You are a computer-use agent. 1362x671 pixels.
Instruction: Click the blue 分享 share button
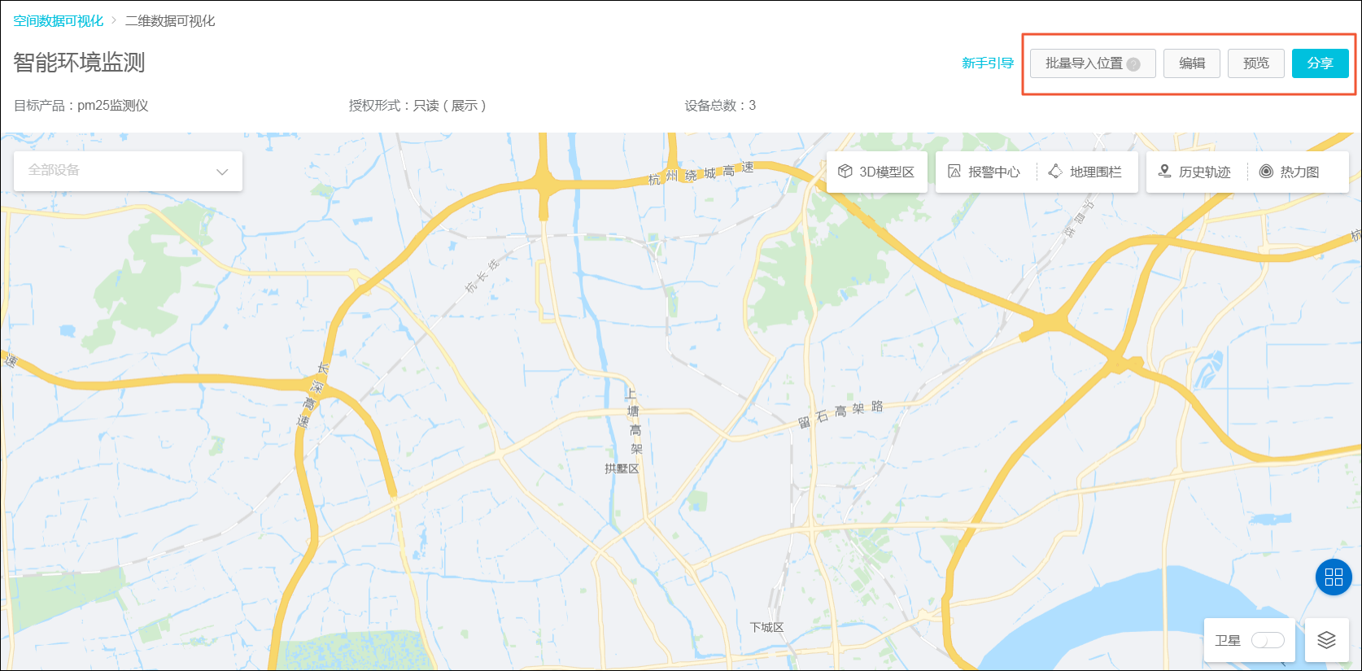click(1320, 63)
